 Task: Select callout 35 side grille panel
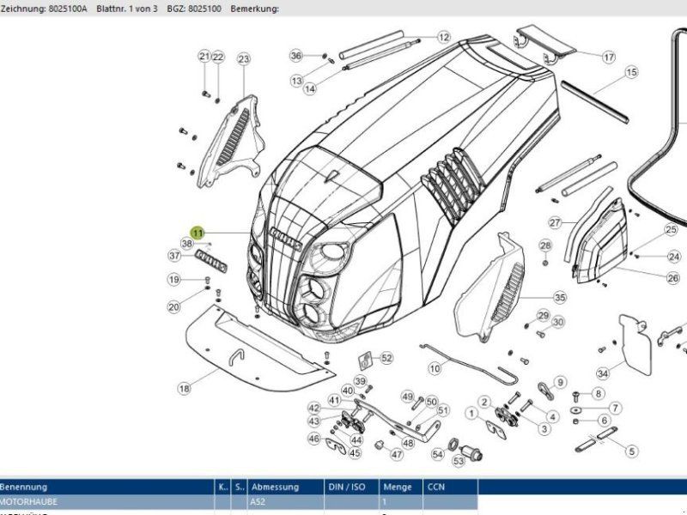point(560,298)
